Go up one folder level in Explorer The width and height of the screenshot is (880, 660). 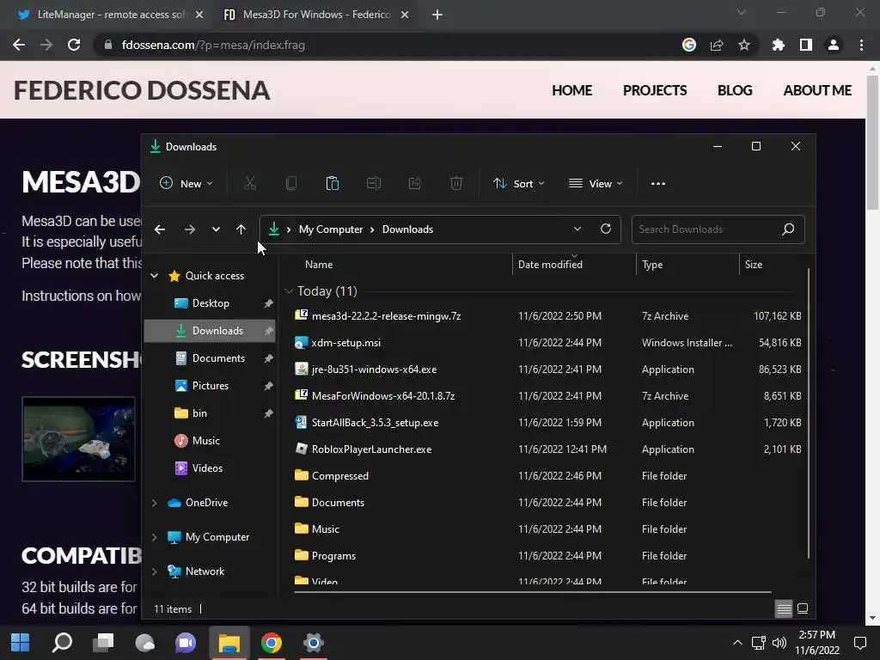pos(241,229)
